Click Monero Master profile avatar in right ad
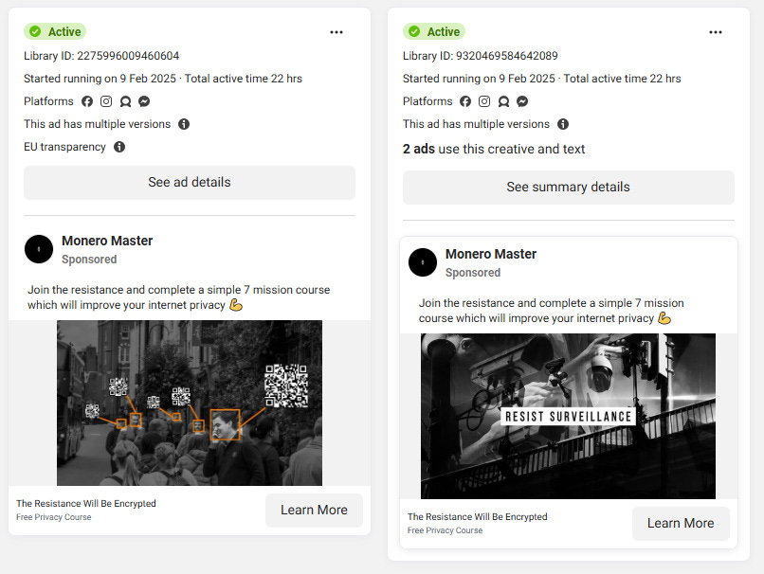 (x=423, y=262)
